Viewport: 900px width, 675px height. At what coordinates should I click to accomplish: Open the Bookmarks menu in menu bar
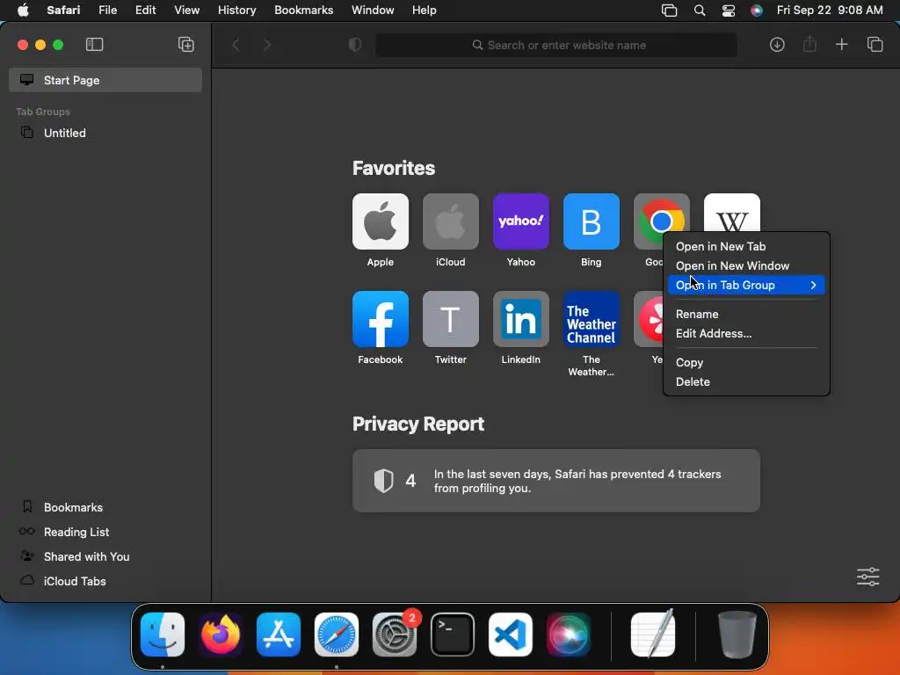(303, 11)
